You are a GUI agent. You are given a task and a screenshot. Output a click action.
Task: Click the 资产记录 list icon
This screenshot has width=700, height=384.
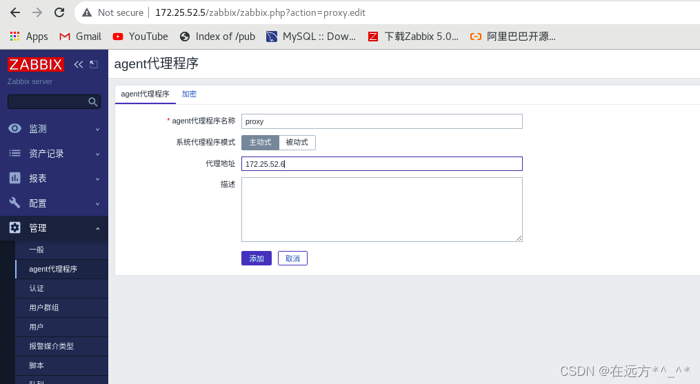click(x=14, y=154)
